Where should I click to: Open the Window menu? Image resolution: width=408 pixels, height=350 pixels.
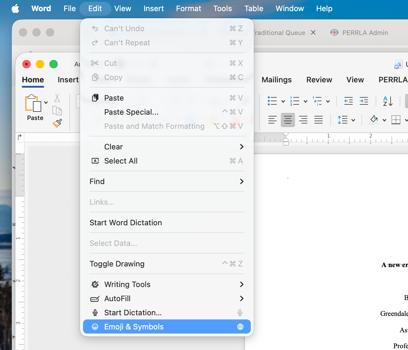click(x=290, y=9)
